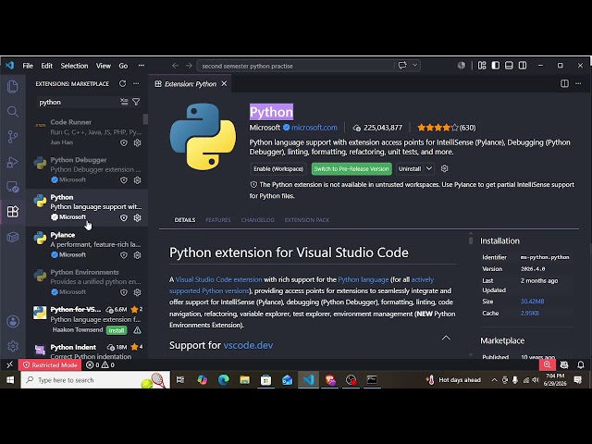The image size is (592, 444).
Task: Open the microsoft.com publisher link
Action: (314, 128)
